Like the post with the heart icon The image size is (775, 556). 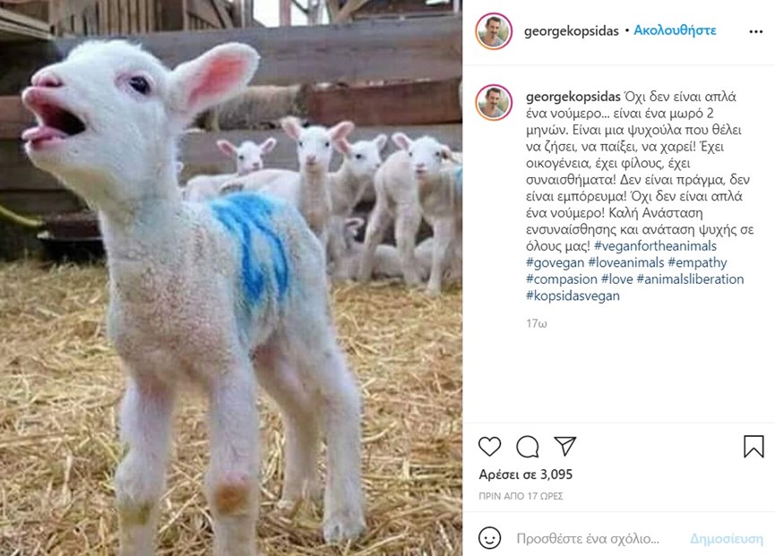point(489,447)
